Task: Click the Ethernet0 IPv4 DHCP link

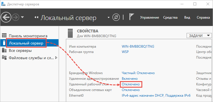Action: (x=156, y=96)
